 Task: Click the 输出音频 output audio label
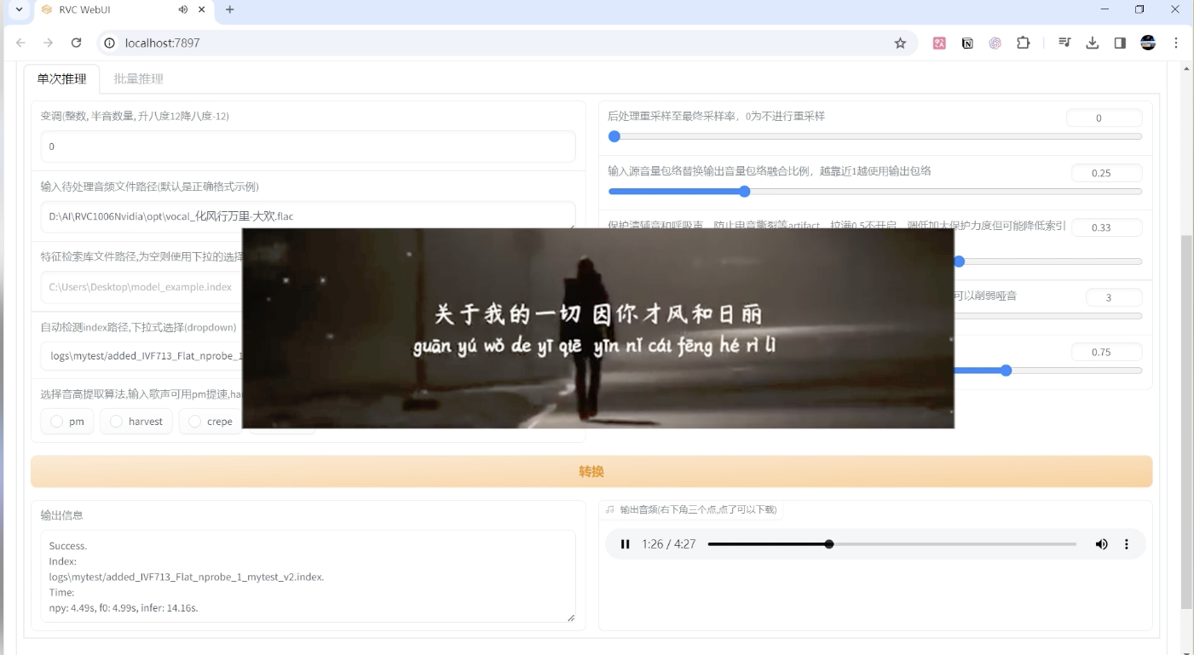pyautogui.click(x=698, y=509)
